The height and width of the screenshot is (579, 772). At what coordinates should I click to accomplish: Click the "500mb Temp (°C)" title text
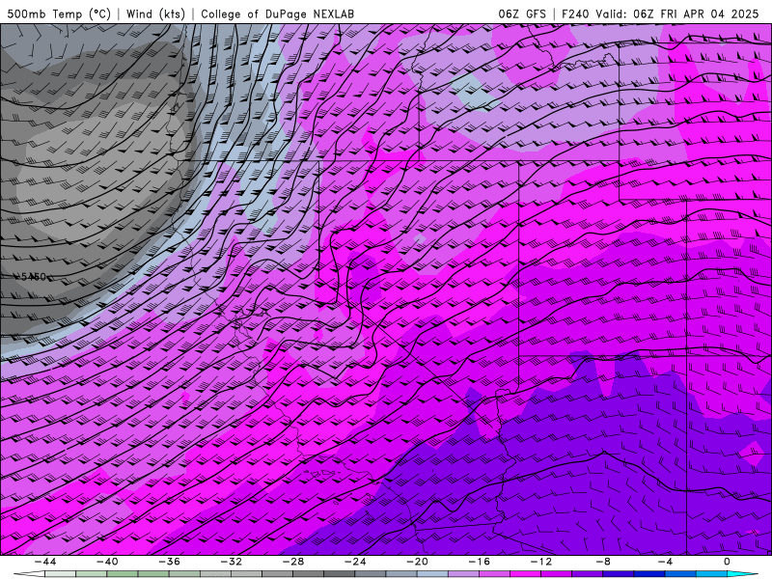pos(59,14)
